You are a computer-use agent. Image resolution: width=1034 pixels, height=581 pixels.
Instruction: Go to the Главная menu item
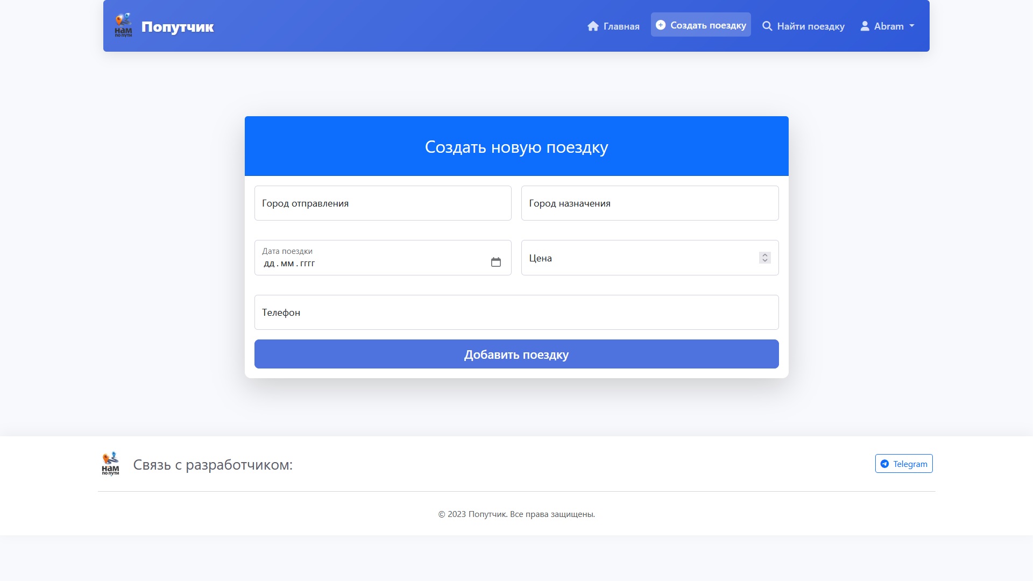(621, 26)
